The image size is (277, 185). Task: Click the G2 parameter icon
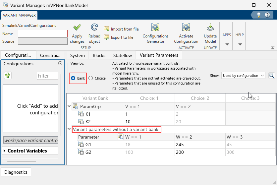[81, 152]
